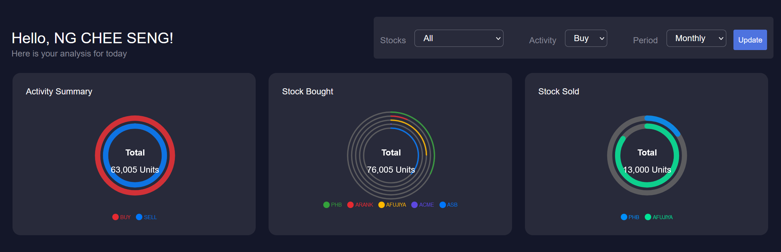This screenshot has height=252, width=781.
Task: Click the blue SELL ring in Activity Summary
Action: pos(106,155)
